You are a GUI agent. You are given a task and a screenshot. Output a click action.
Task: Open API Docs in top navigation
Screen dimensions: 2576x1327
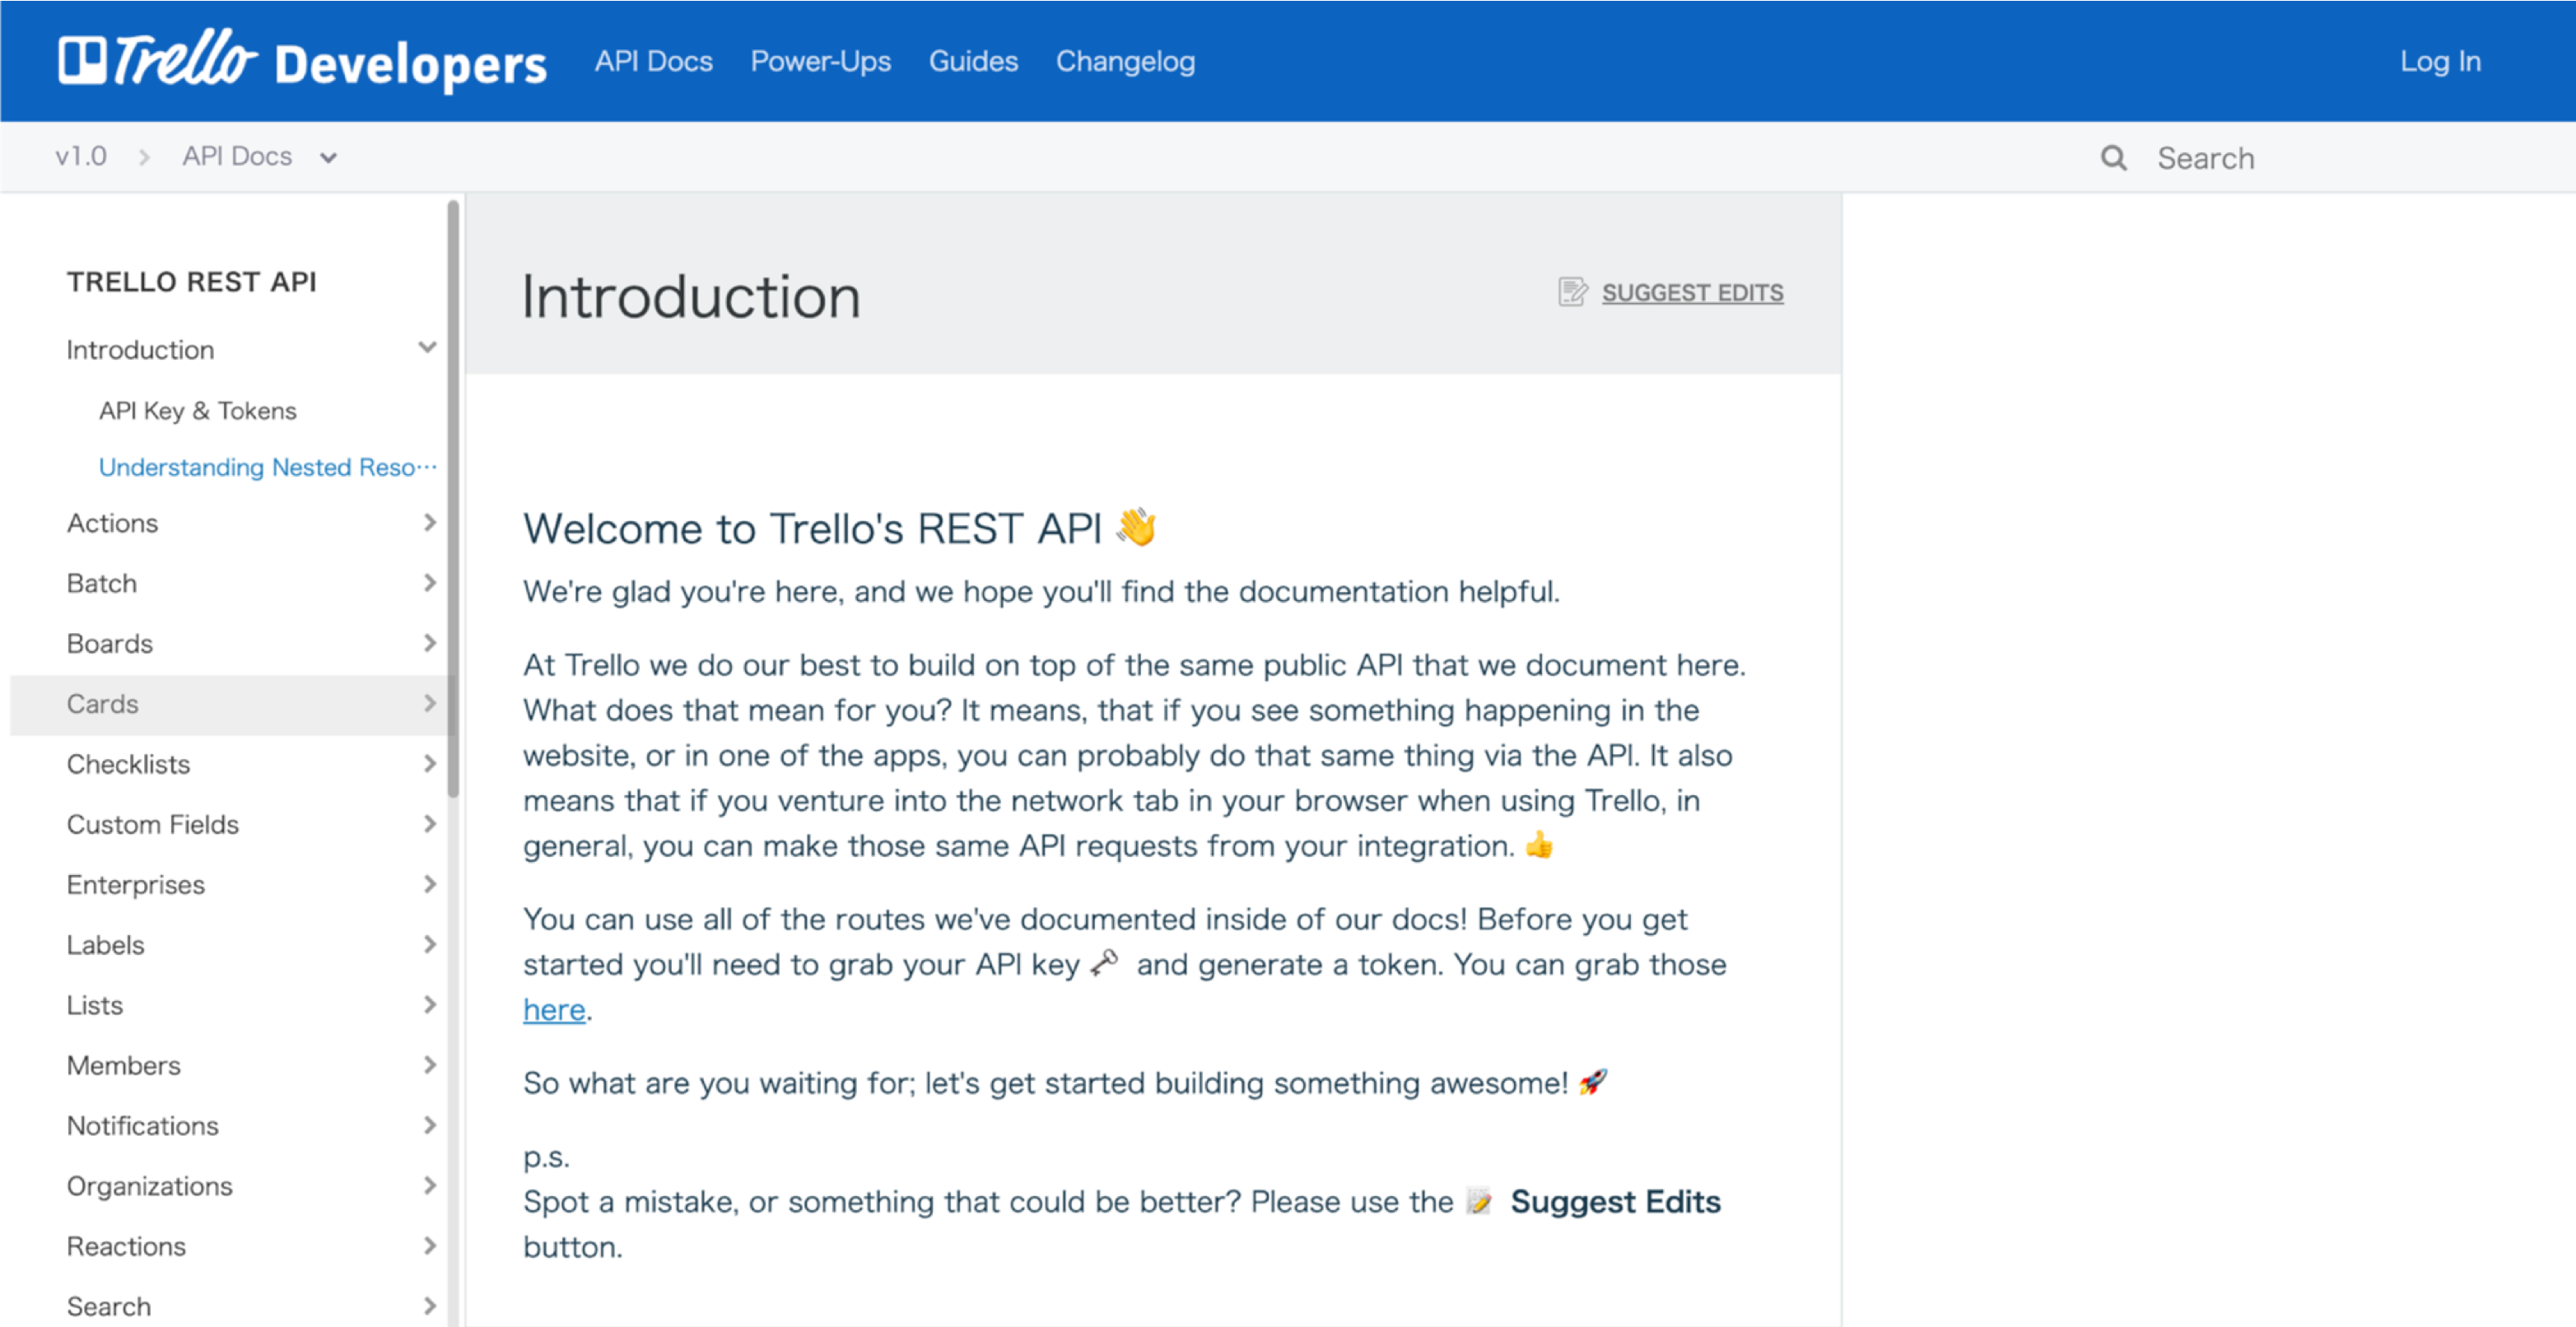point(653,61)
